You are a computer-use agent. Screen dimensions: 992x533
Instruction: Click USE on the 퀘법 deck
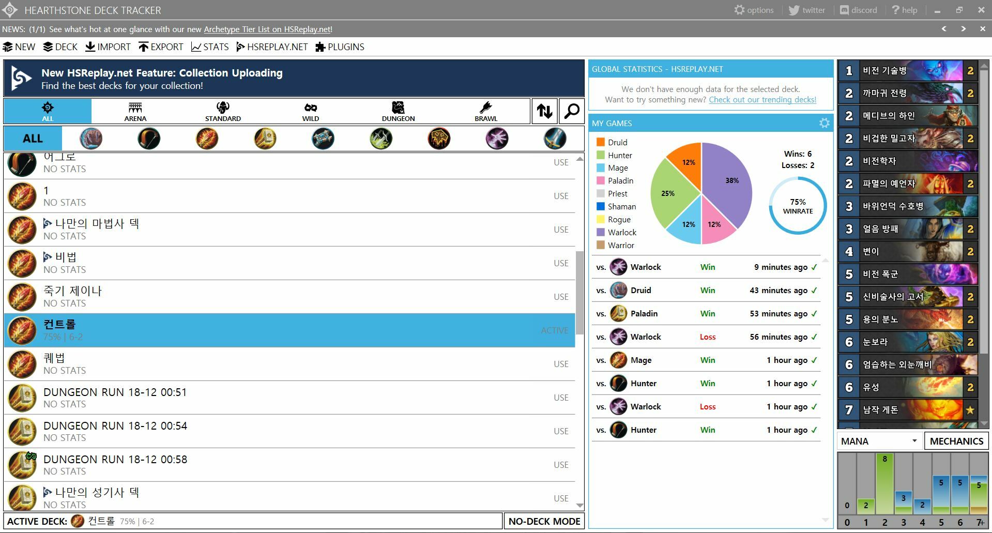pos(561,364)
